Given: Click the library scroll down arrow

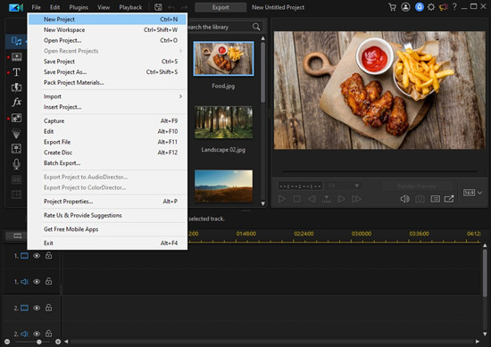Looking at the screenshot, I should tap(263, 203).
